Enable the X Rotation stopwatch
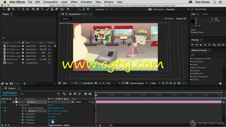Image resolution: width=226 pixels, height=127 pixels. (23, 117)
